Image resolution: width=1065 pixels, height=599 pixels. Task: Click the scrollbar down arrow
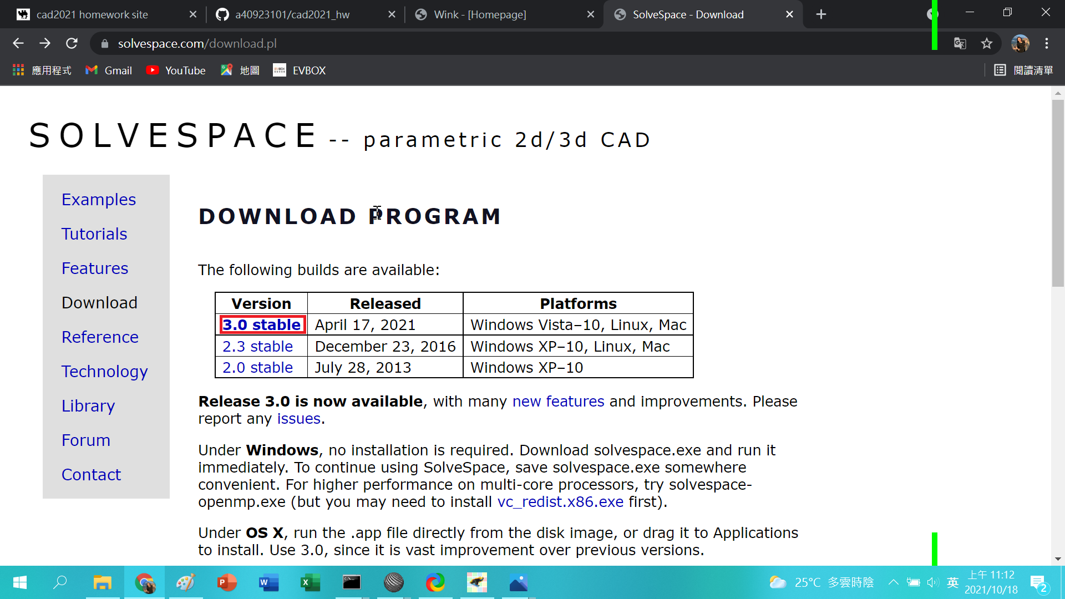point(1058,559)
